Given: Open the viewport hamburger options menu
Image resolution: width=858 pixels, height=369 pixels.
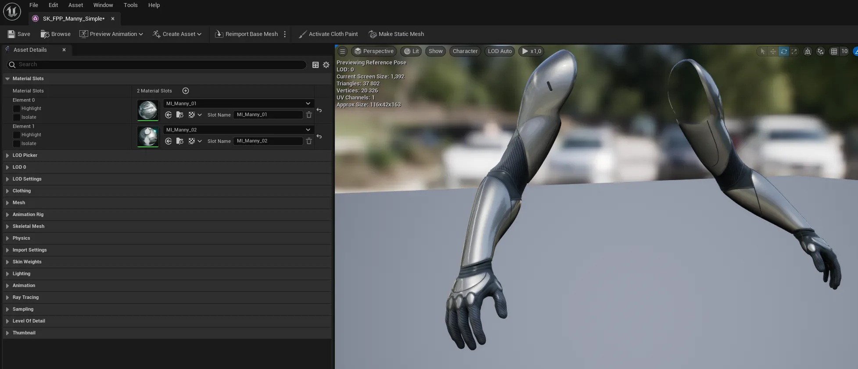Looking at the screenshot, I should [343, 51].
